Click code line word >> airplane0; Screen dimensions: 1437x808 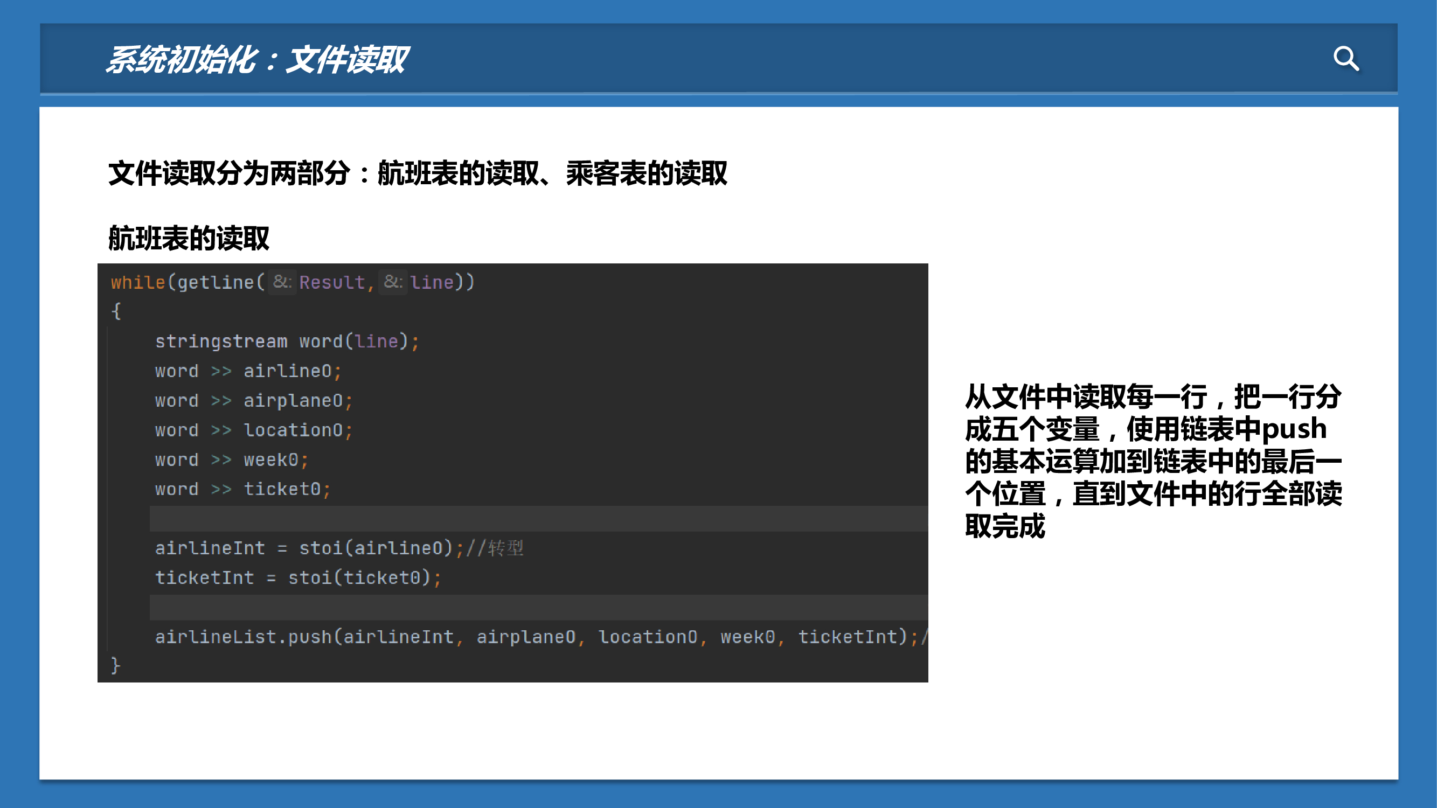pos(254,400)
